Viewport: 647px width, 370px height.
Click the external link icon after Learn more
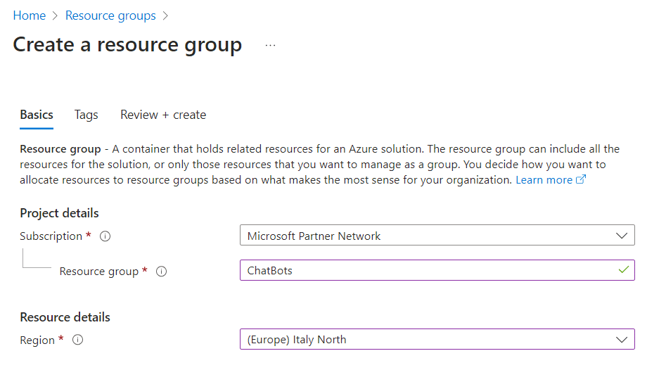point(581,179)
